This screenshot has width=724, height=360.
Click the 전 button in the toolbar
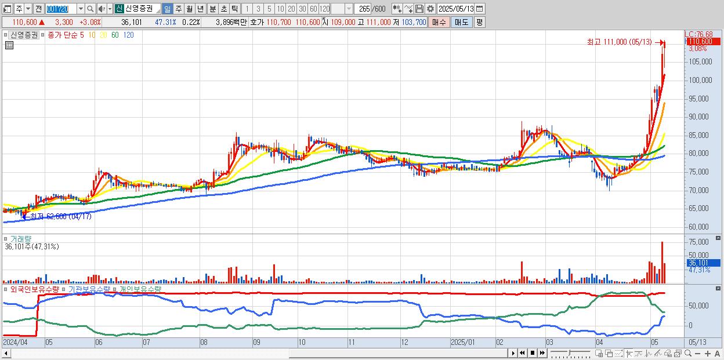pyautogui.click(x=38, y=9)
